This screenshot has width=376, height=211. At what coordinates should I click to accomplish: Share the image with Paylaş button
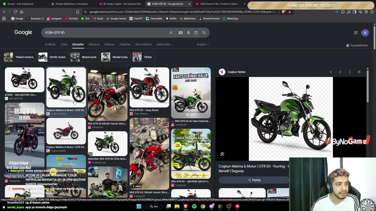(254, 180)
